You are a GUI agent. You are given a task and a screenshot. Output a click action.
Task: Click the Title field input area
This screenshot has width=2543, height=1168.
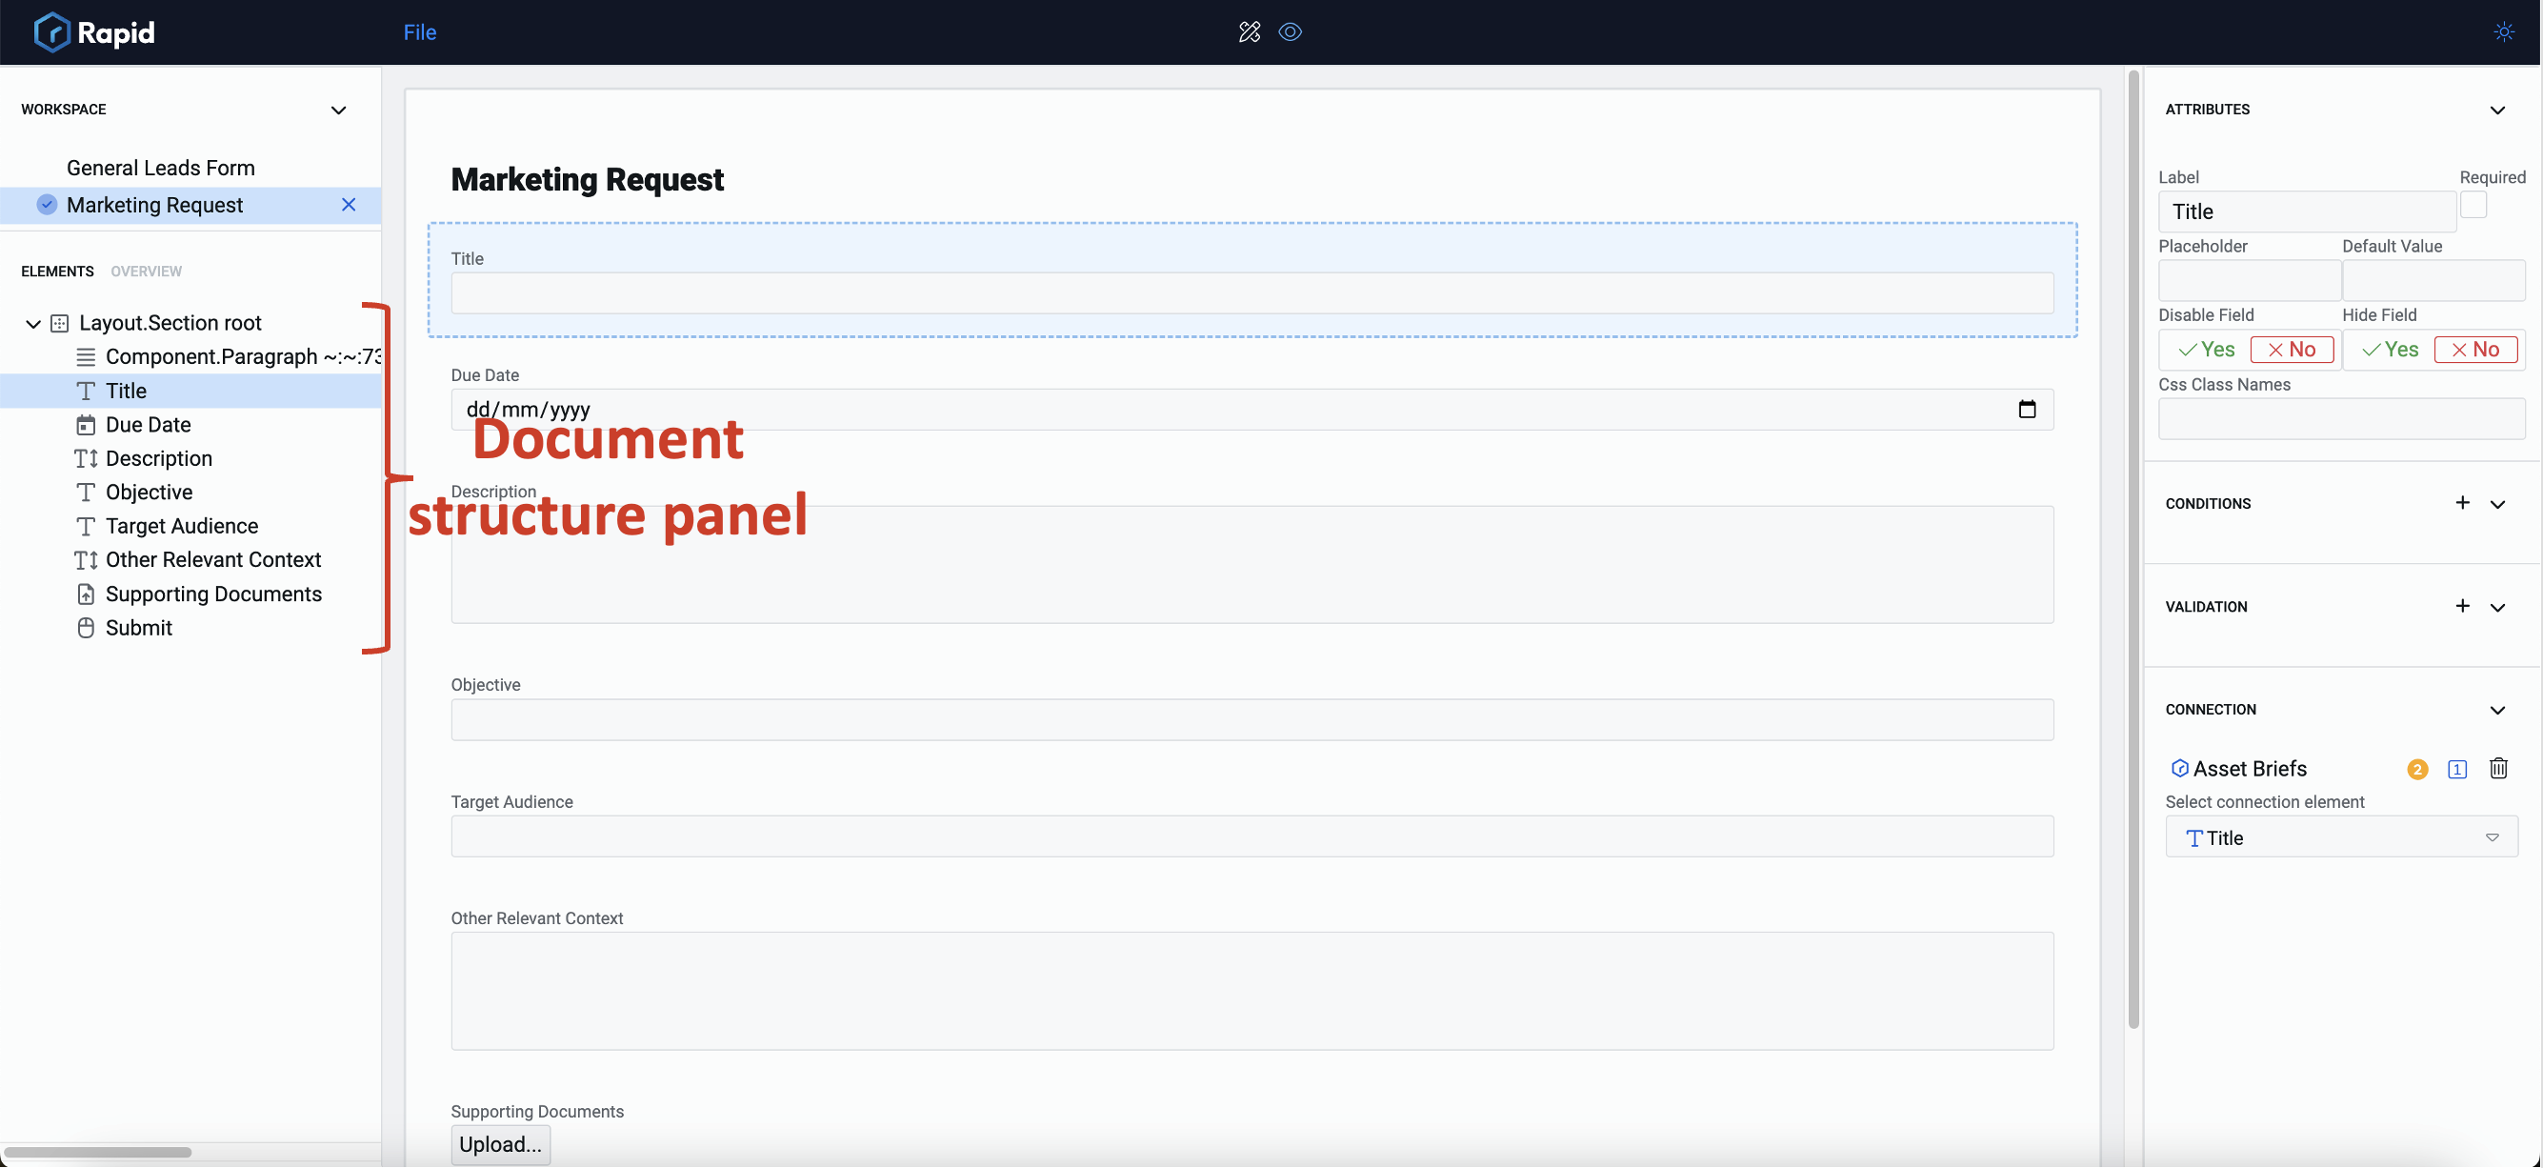[x=1252, y=293]
